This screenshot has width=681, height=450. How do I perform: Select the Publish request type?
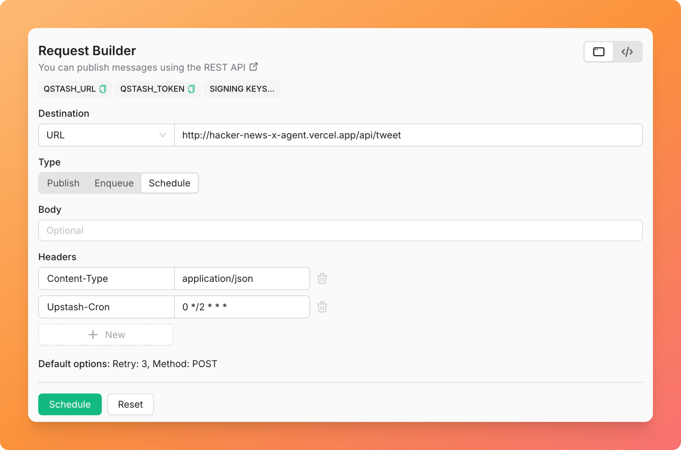pos(63,183)
